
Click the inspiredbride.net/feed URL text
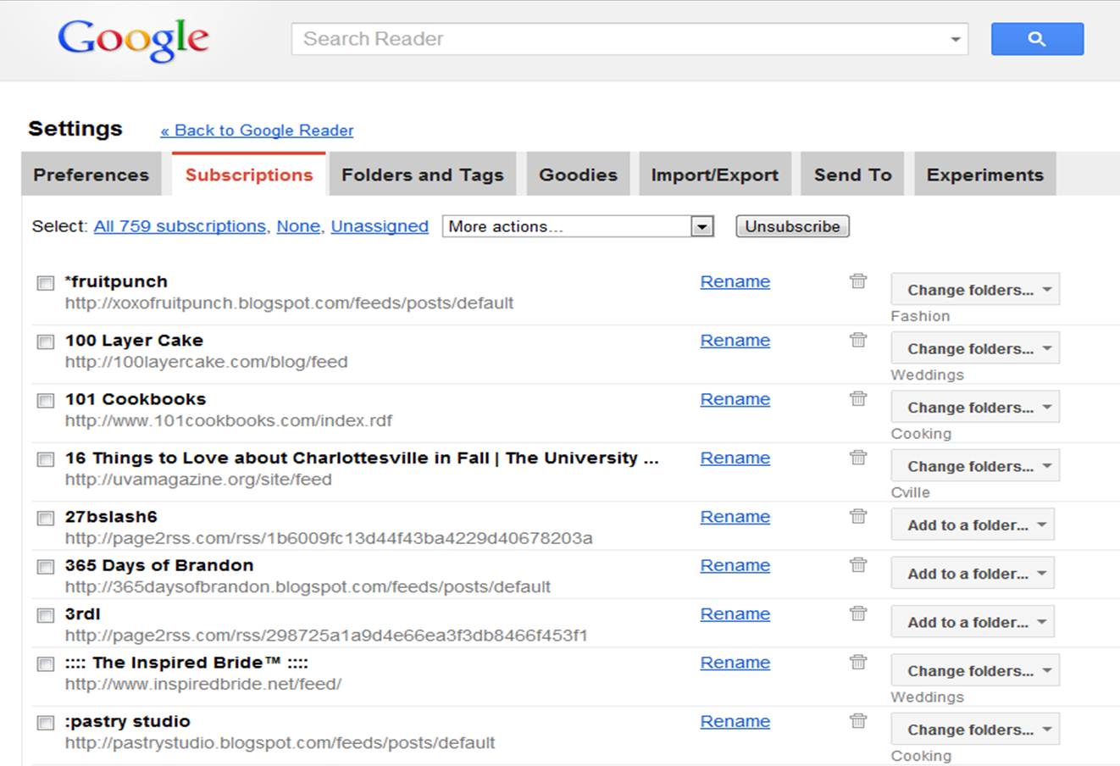click(x=203, y=684)
